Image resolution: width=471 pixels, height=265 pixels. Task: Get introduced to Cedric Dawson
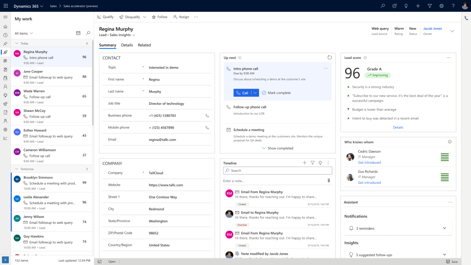tap(369, 162)
